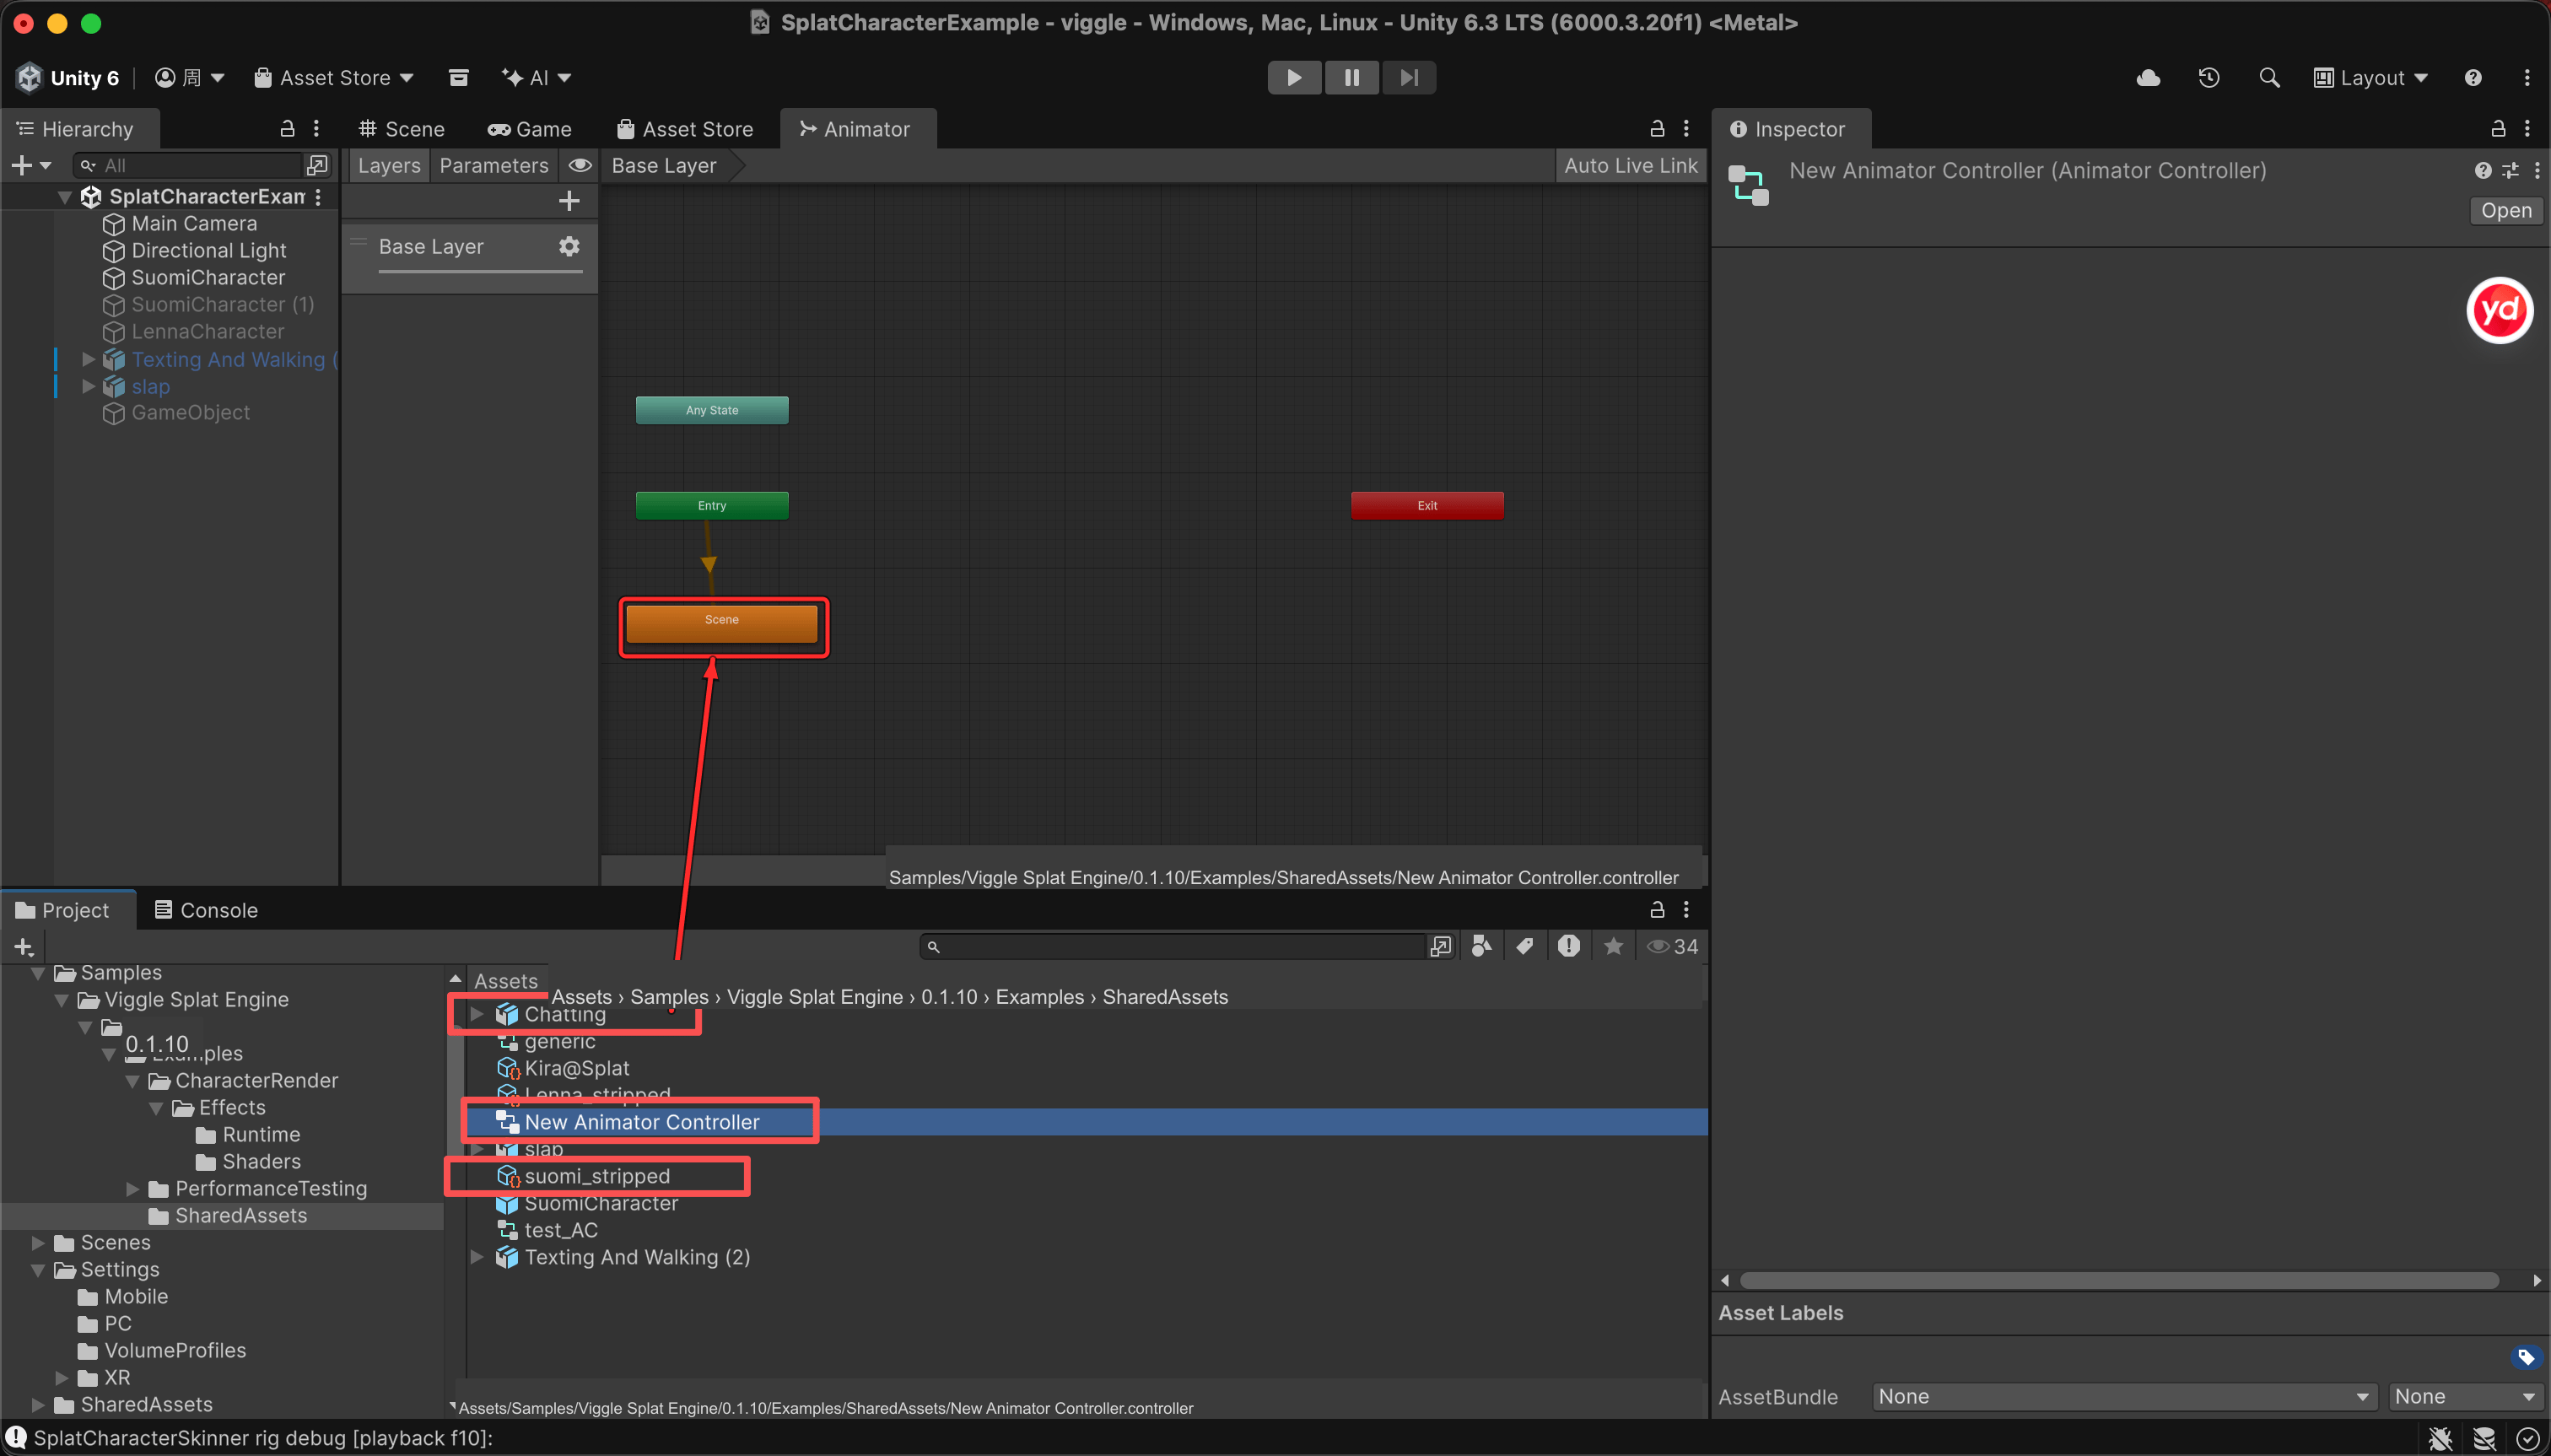Open the Package Manager box icon
This screenshot has width=2551, height=1456.
pos(459,78)
